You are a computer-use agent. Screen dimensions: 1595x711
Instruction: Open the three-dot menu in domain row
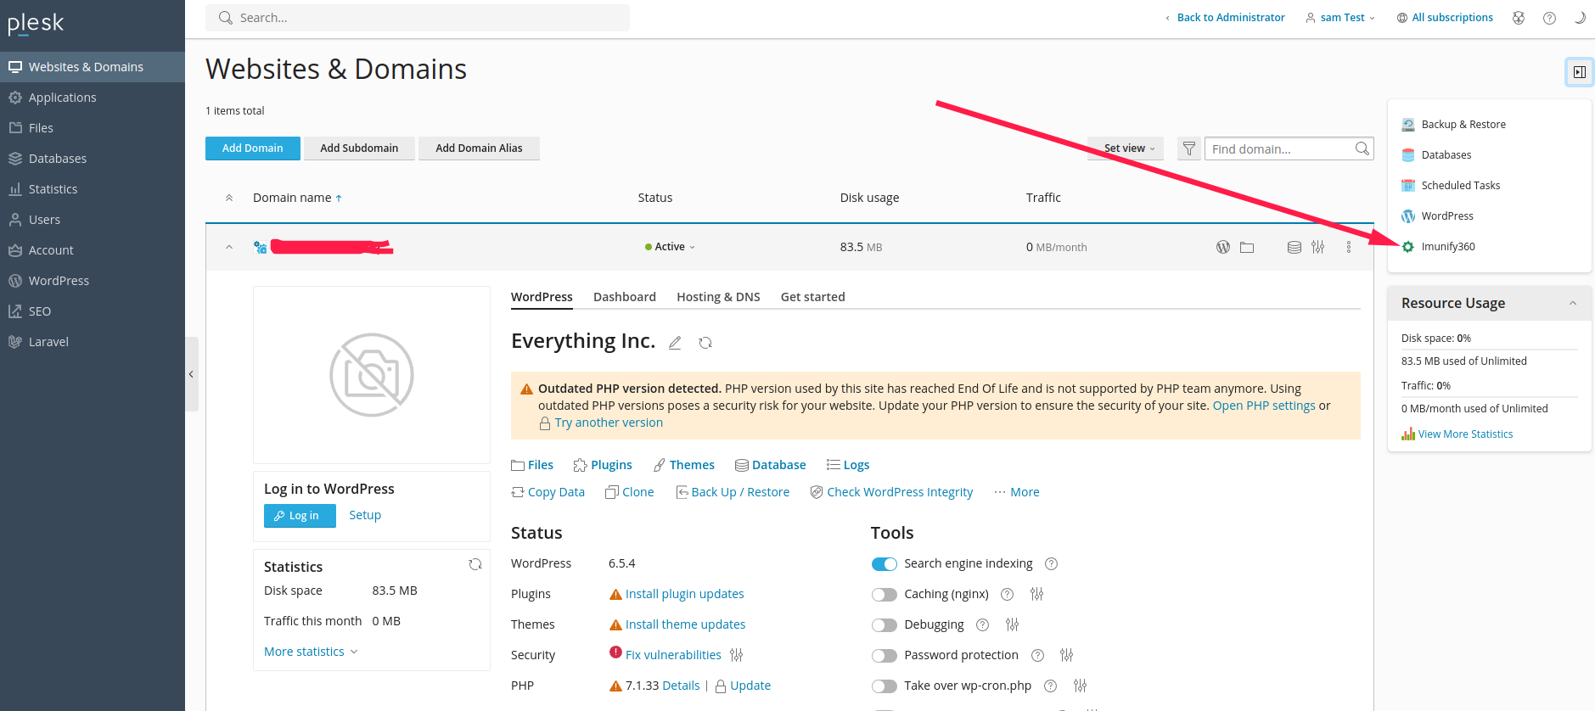pos(1349,247)
